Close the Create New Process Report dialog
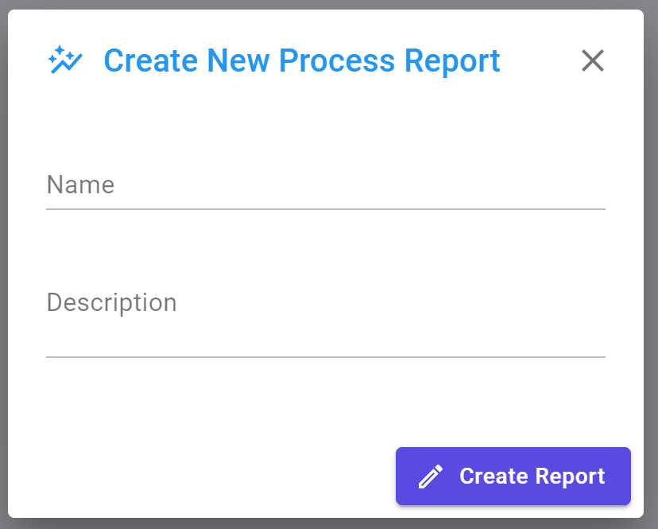Image resolution: width=658 pixels, height=529 pixels. tap(593, 60)
